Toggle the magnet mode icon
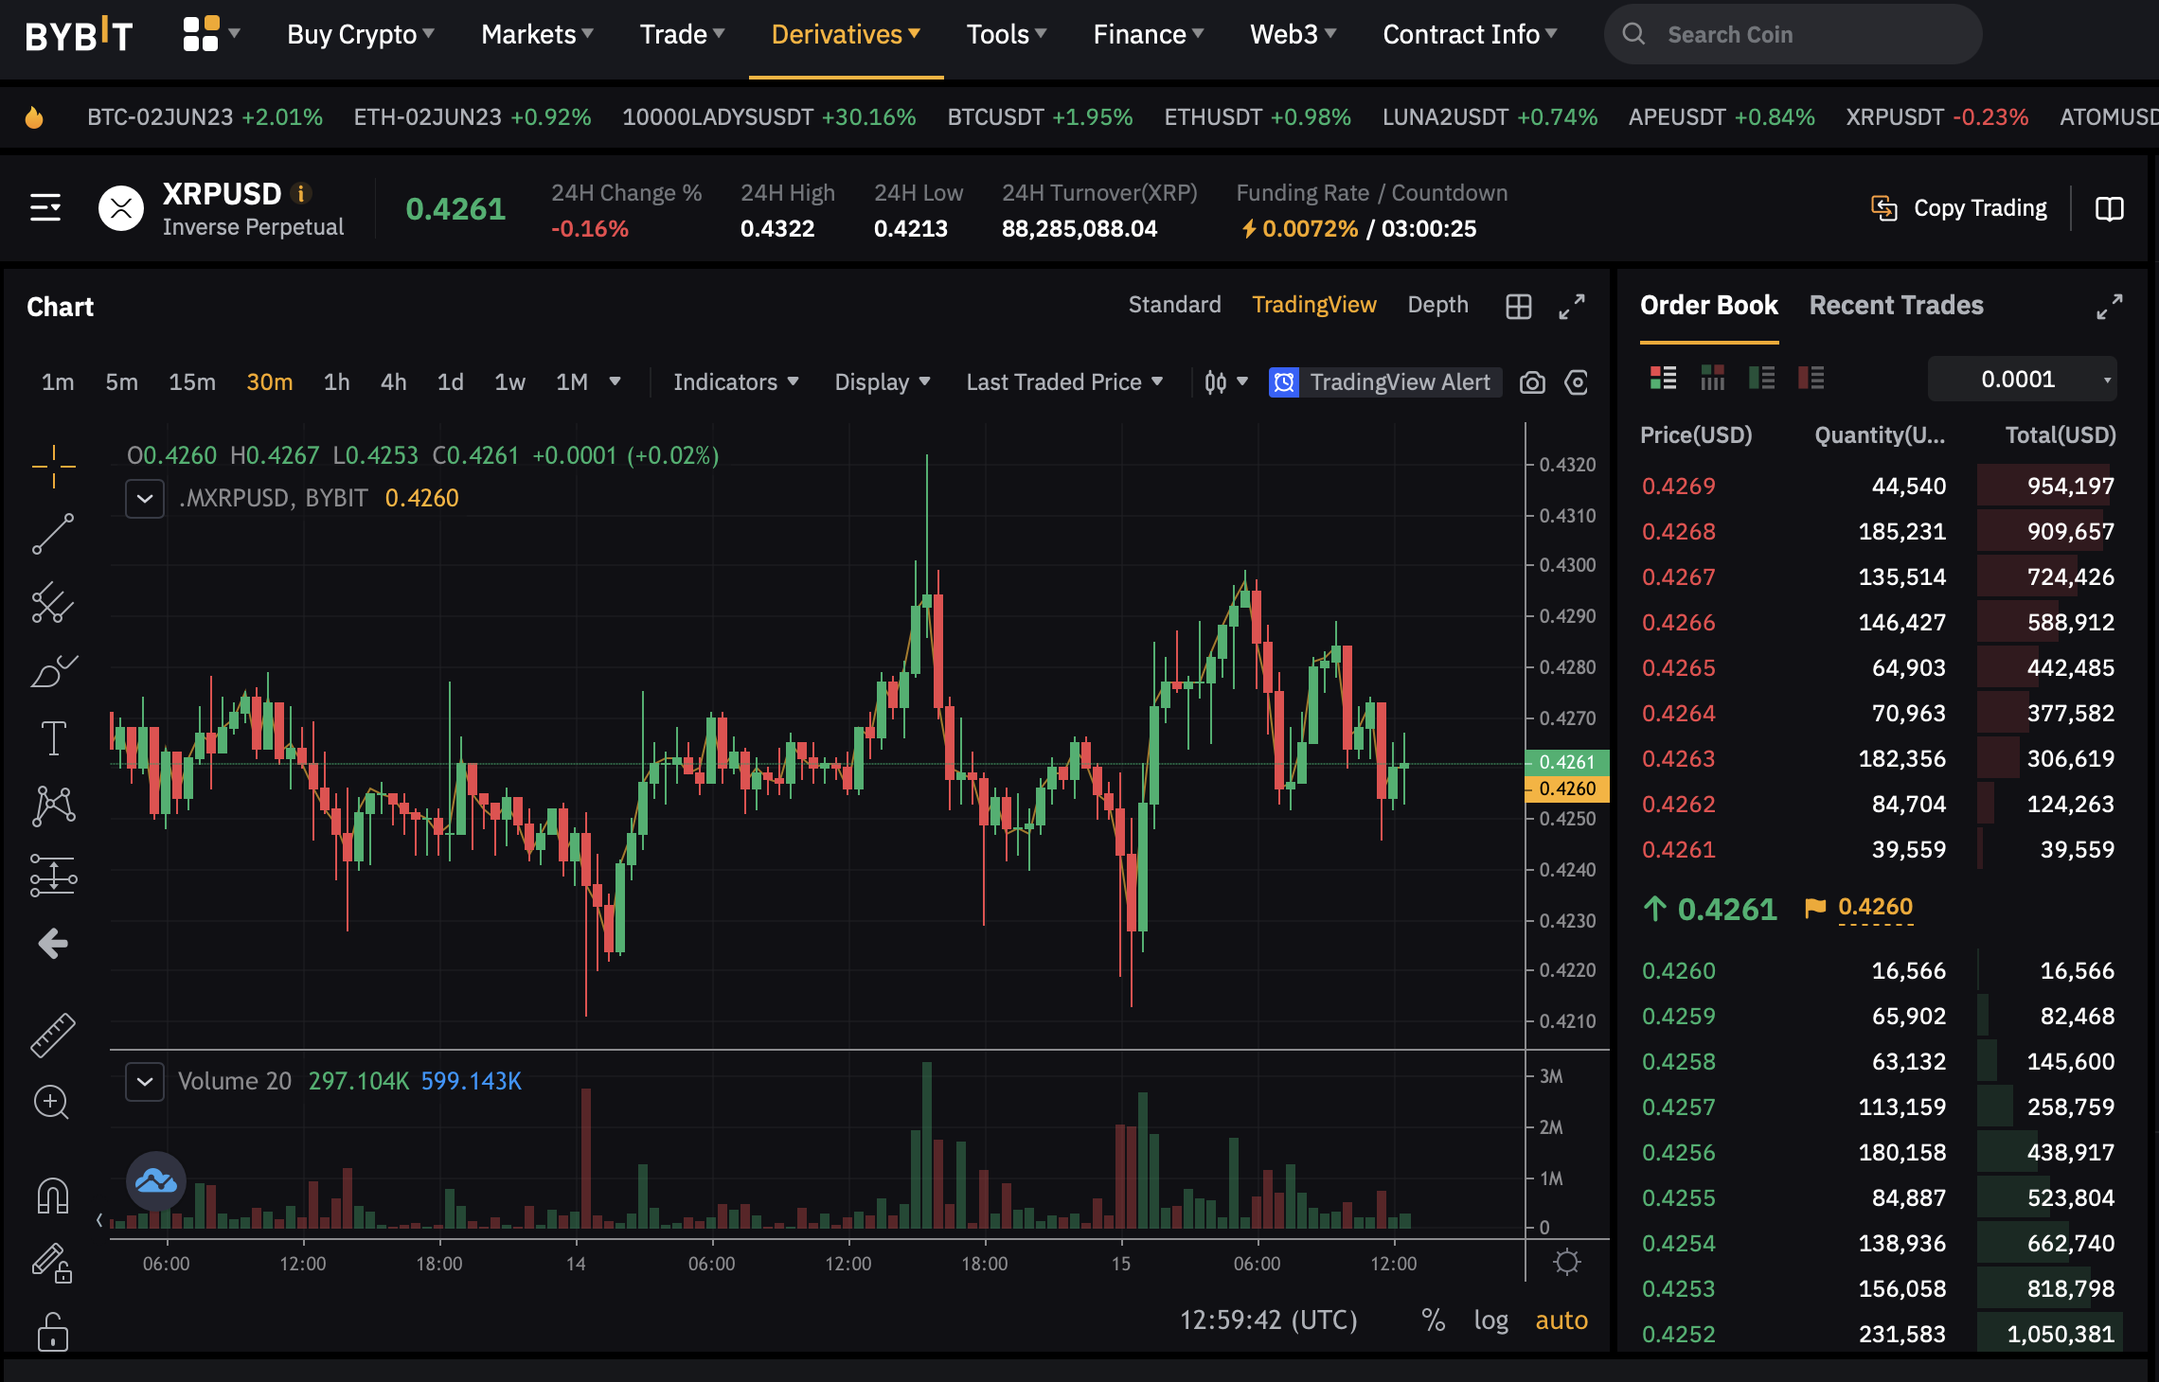 pos(53,1195)
